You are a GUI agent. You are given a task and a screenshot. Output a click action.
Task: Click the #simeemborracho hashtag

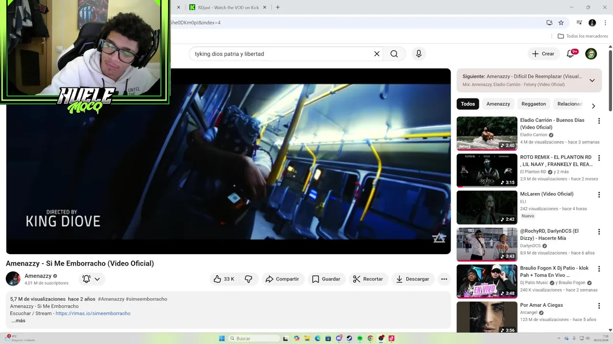click(147, 299)
